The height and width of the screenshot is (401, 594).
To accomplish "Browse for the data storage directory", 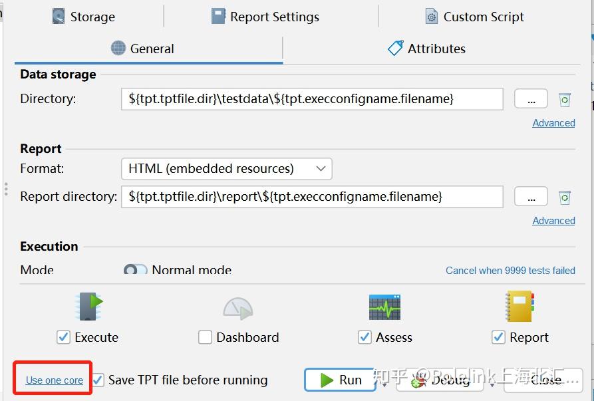I will tap(531, 99).
